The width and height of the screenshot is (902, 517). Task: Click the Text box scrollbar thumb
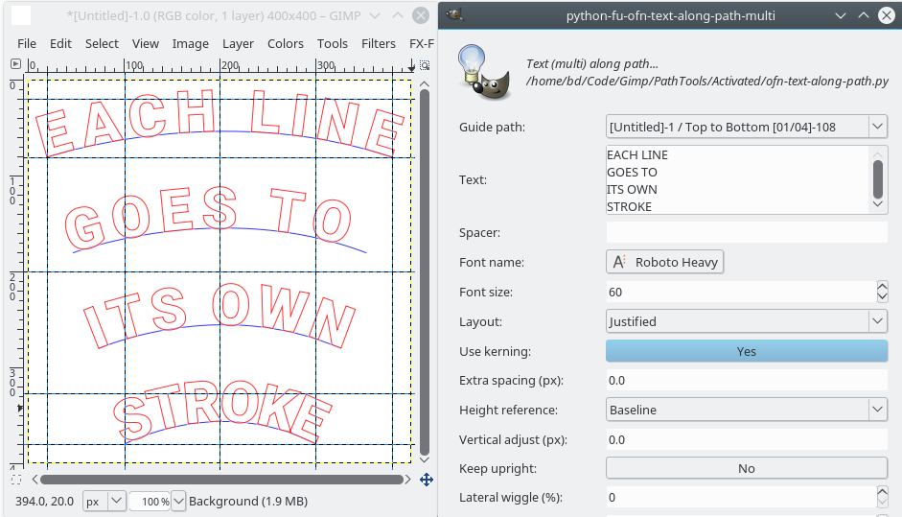[878, 179]
